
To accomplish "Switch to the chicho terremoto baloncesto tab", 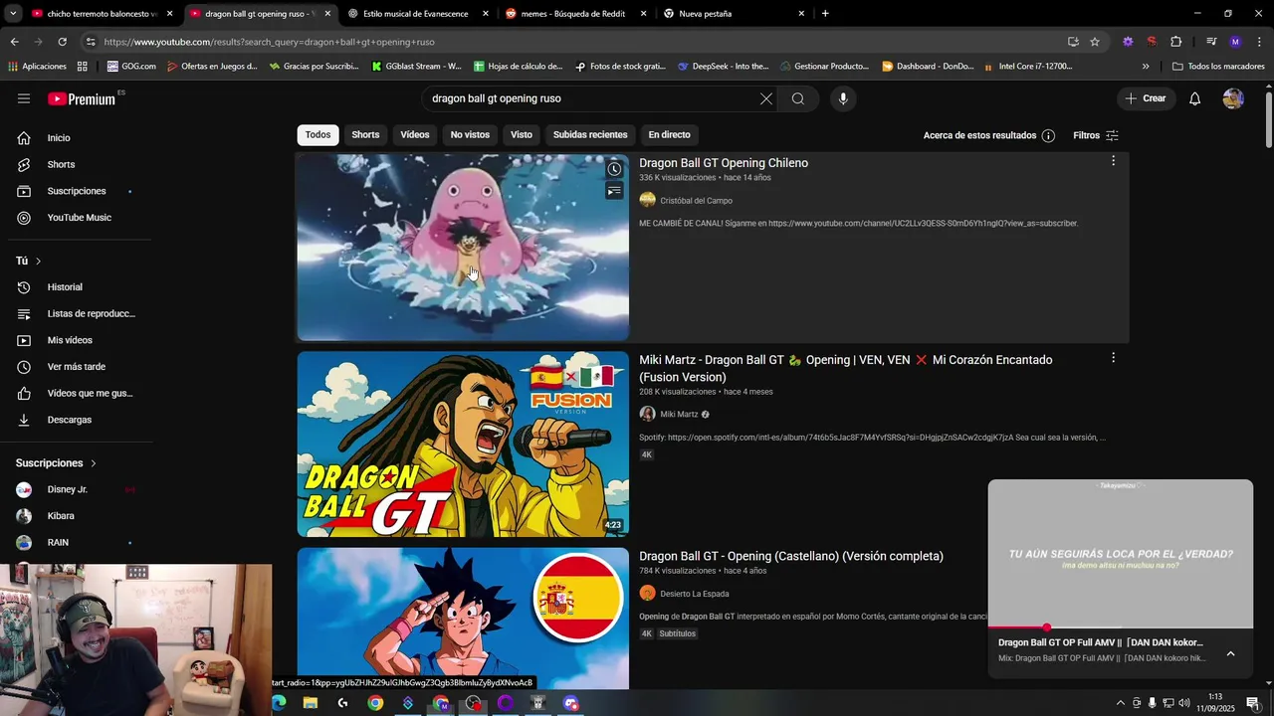I will tap(103, 14).
